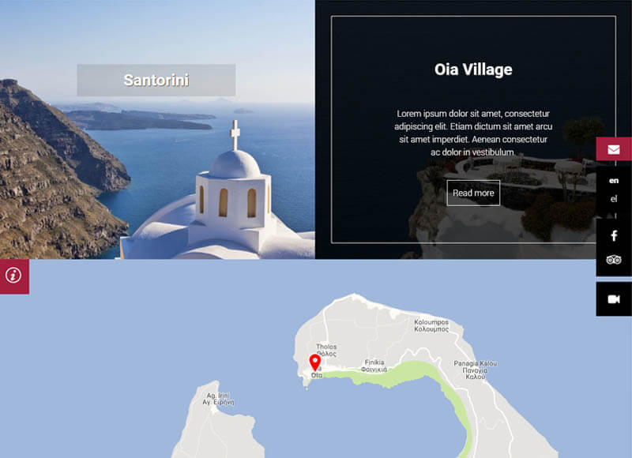The height and width of the screenshot is (458, 632).
Task: Click Ag. Irini label on map
Action: [x=218, y=399]
